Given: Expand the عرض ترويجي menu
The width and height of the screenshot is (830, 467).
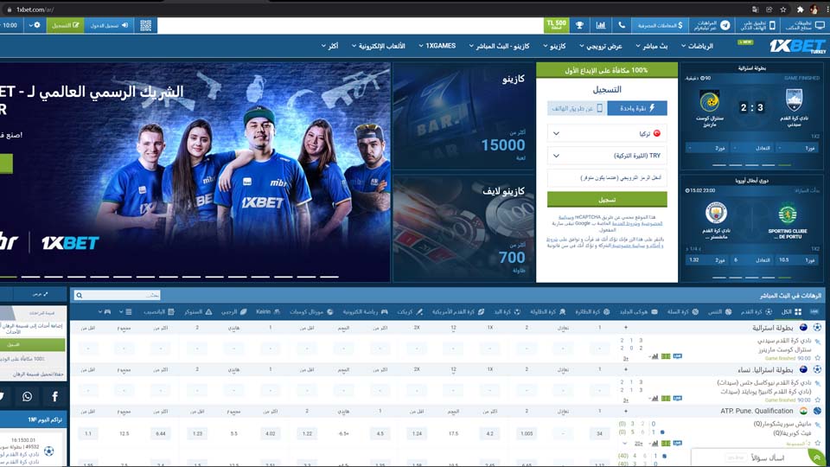Looking at the screenshot, I should tap(601, 46).
